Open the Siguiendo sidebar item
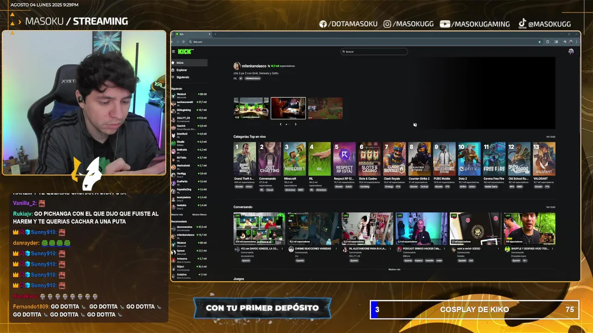Viewport: 593px width, 333px height. [x=189, y=77]
